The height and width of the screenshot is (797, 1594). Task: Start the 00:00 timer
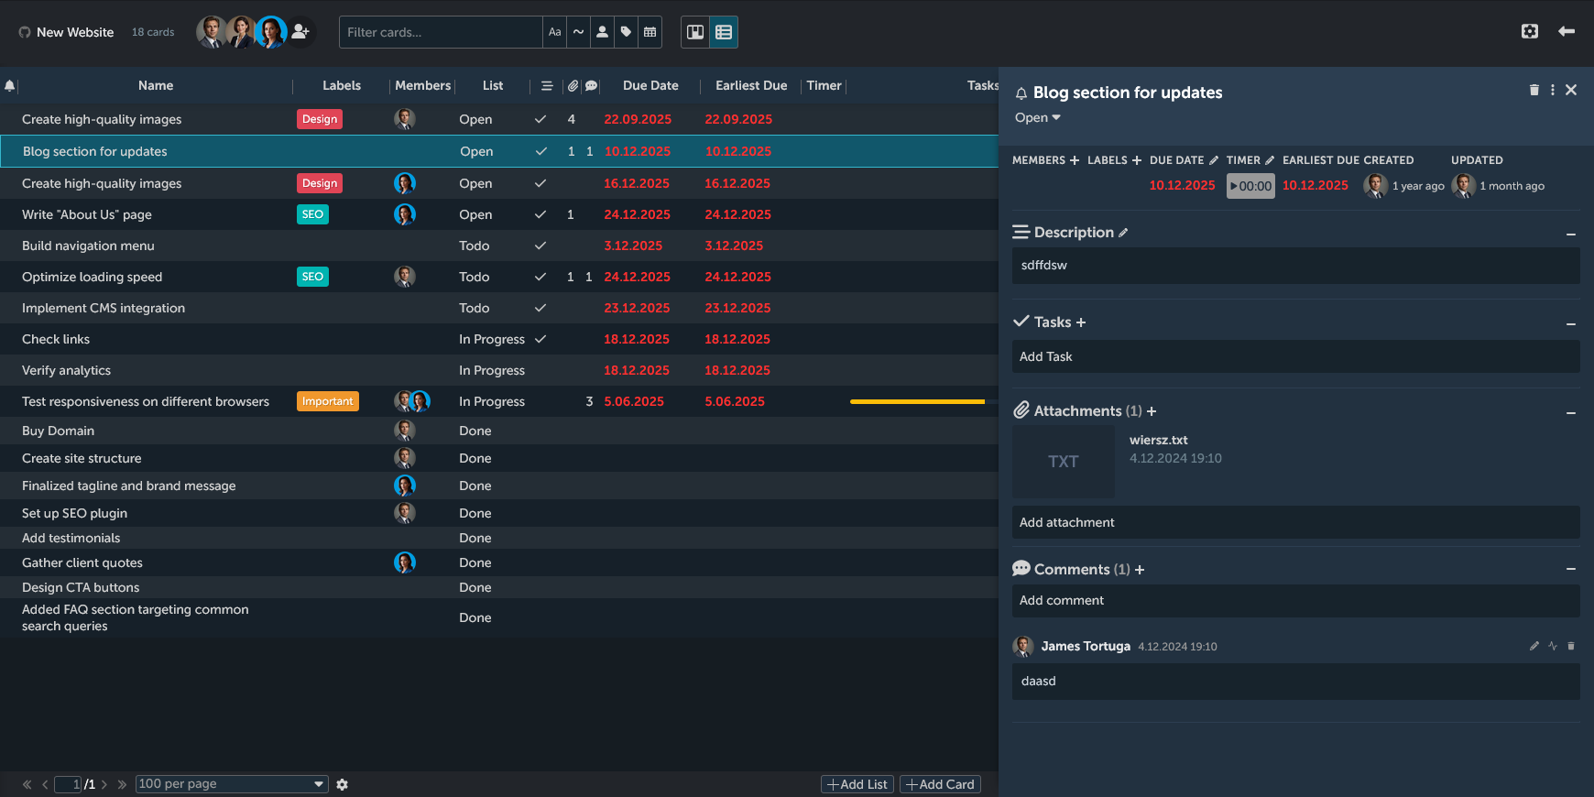(1250, 186)
